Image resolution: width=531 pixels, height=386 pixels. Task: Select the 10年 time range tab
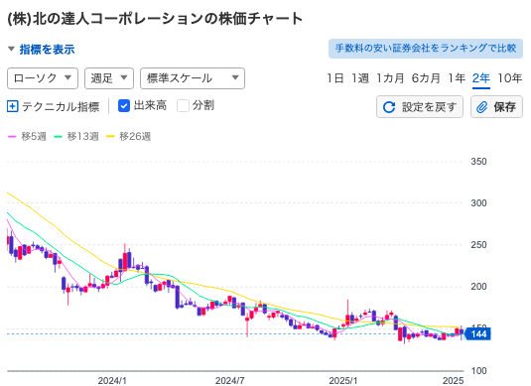point(510,78)
